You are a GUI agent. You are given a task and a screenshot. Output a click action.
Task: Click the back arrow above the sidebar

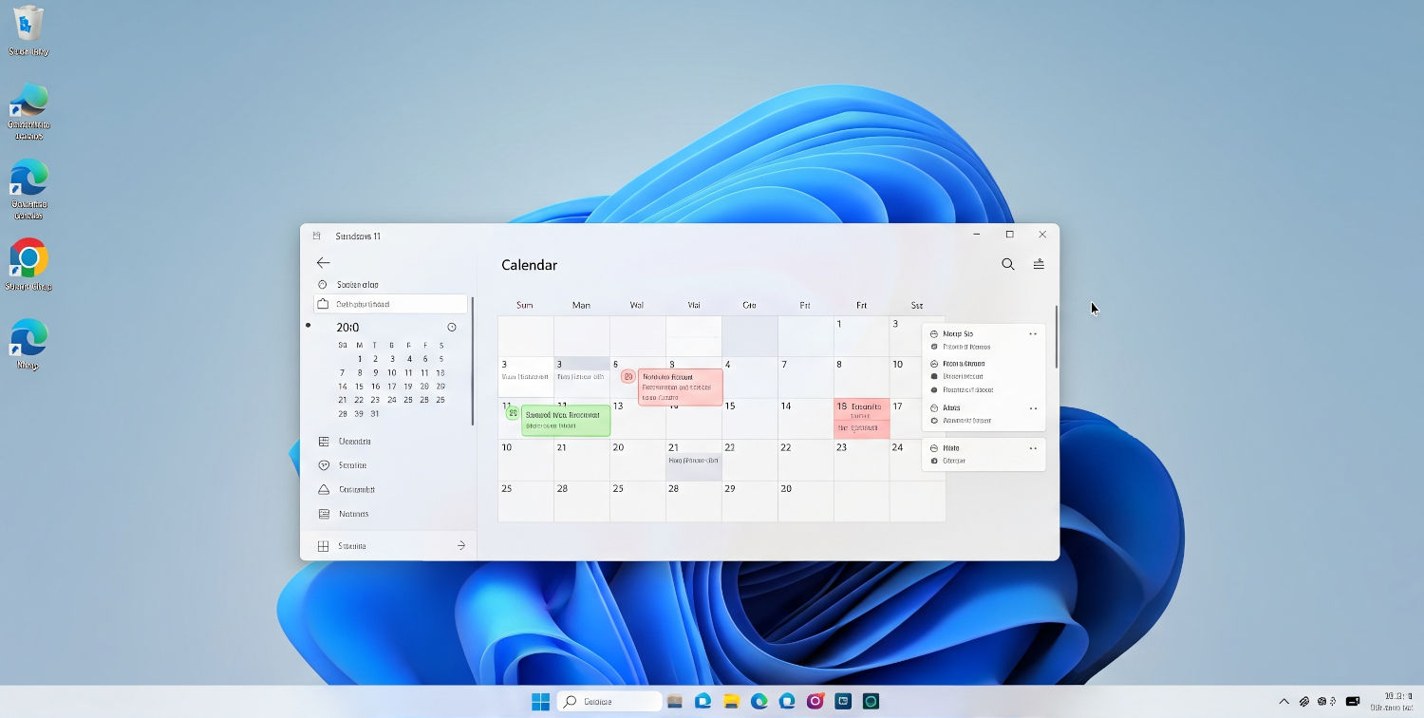click(324, 263)
